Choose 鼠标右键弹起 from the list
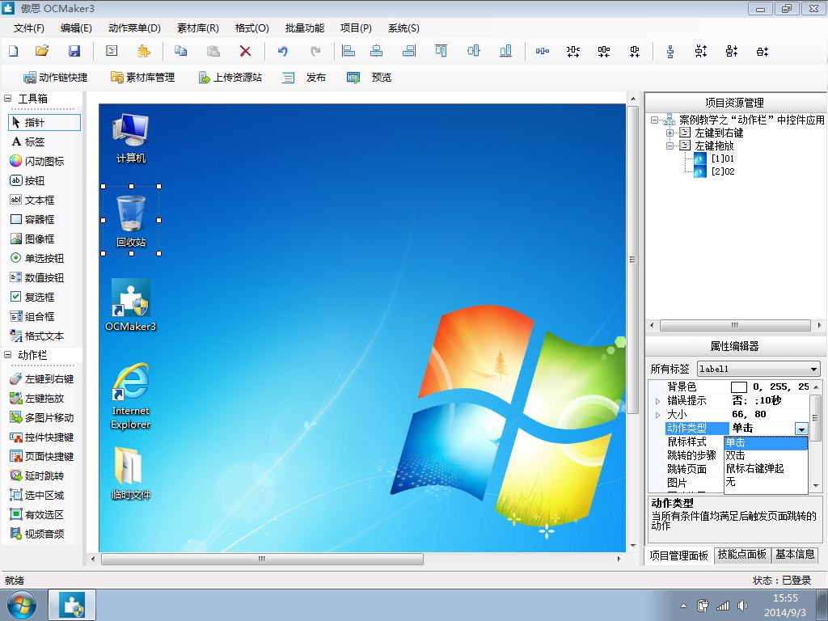 coord(766,468)
